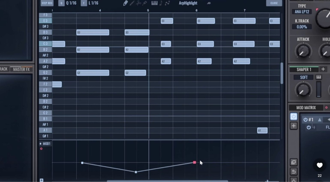Viewport: 330px width, 182px height.
Task: Click the heart like icon
Action: click(320, 165)
